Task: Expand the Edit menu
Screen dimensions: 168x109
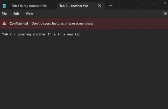Action: (16, 14)
